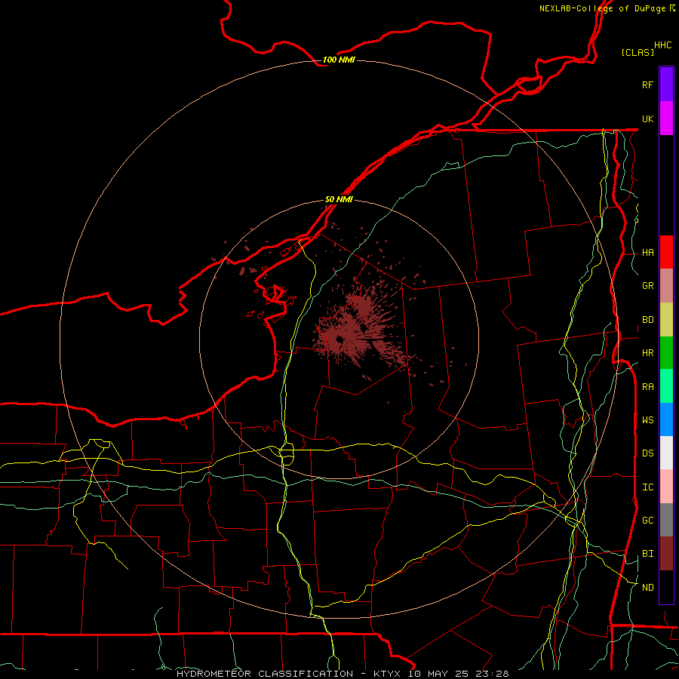This screenshot has height=679, width=679.
Task: Pick the HR green legend swatch
Action: tap(666, 353)
